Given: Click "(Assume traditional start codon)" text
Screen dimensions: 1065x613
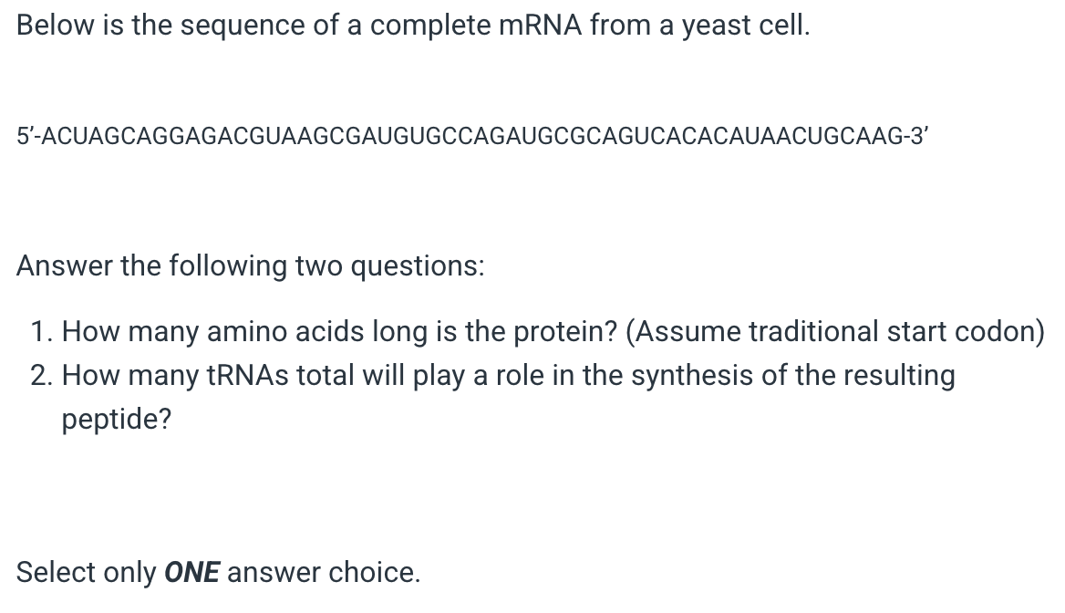Looking at the screenshot, I should click(835, 331).
